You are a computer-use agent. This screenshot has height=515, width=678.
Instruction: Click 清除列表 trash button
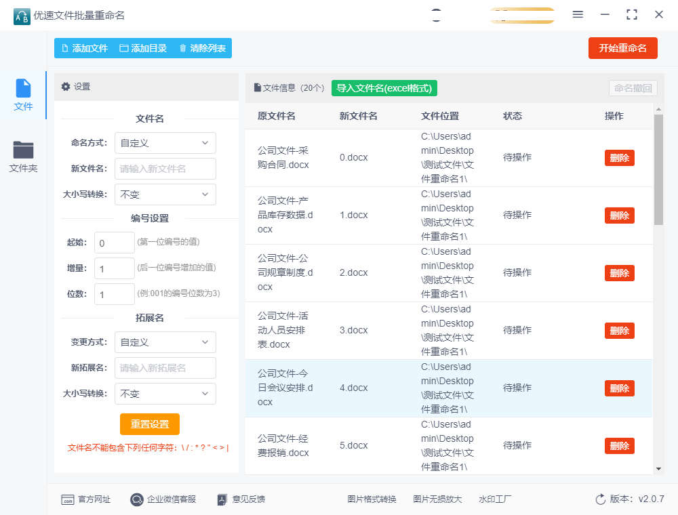click(x=202, y=48)
